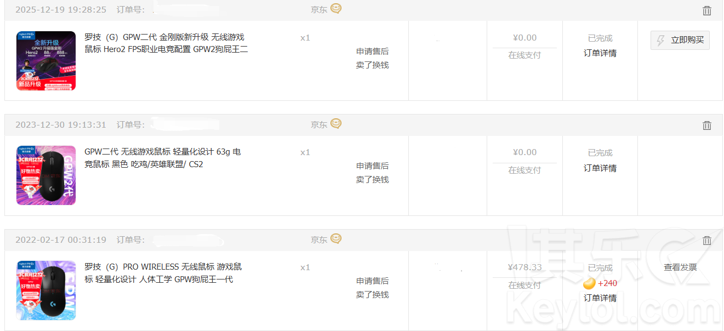Click 申请售后 for the GPW2 金刚版 mouse
724x331 pixels.
click(x=373, y=52)
